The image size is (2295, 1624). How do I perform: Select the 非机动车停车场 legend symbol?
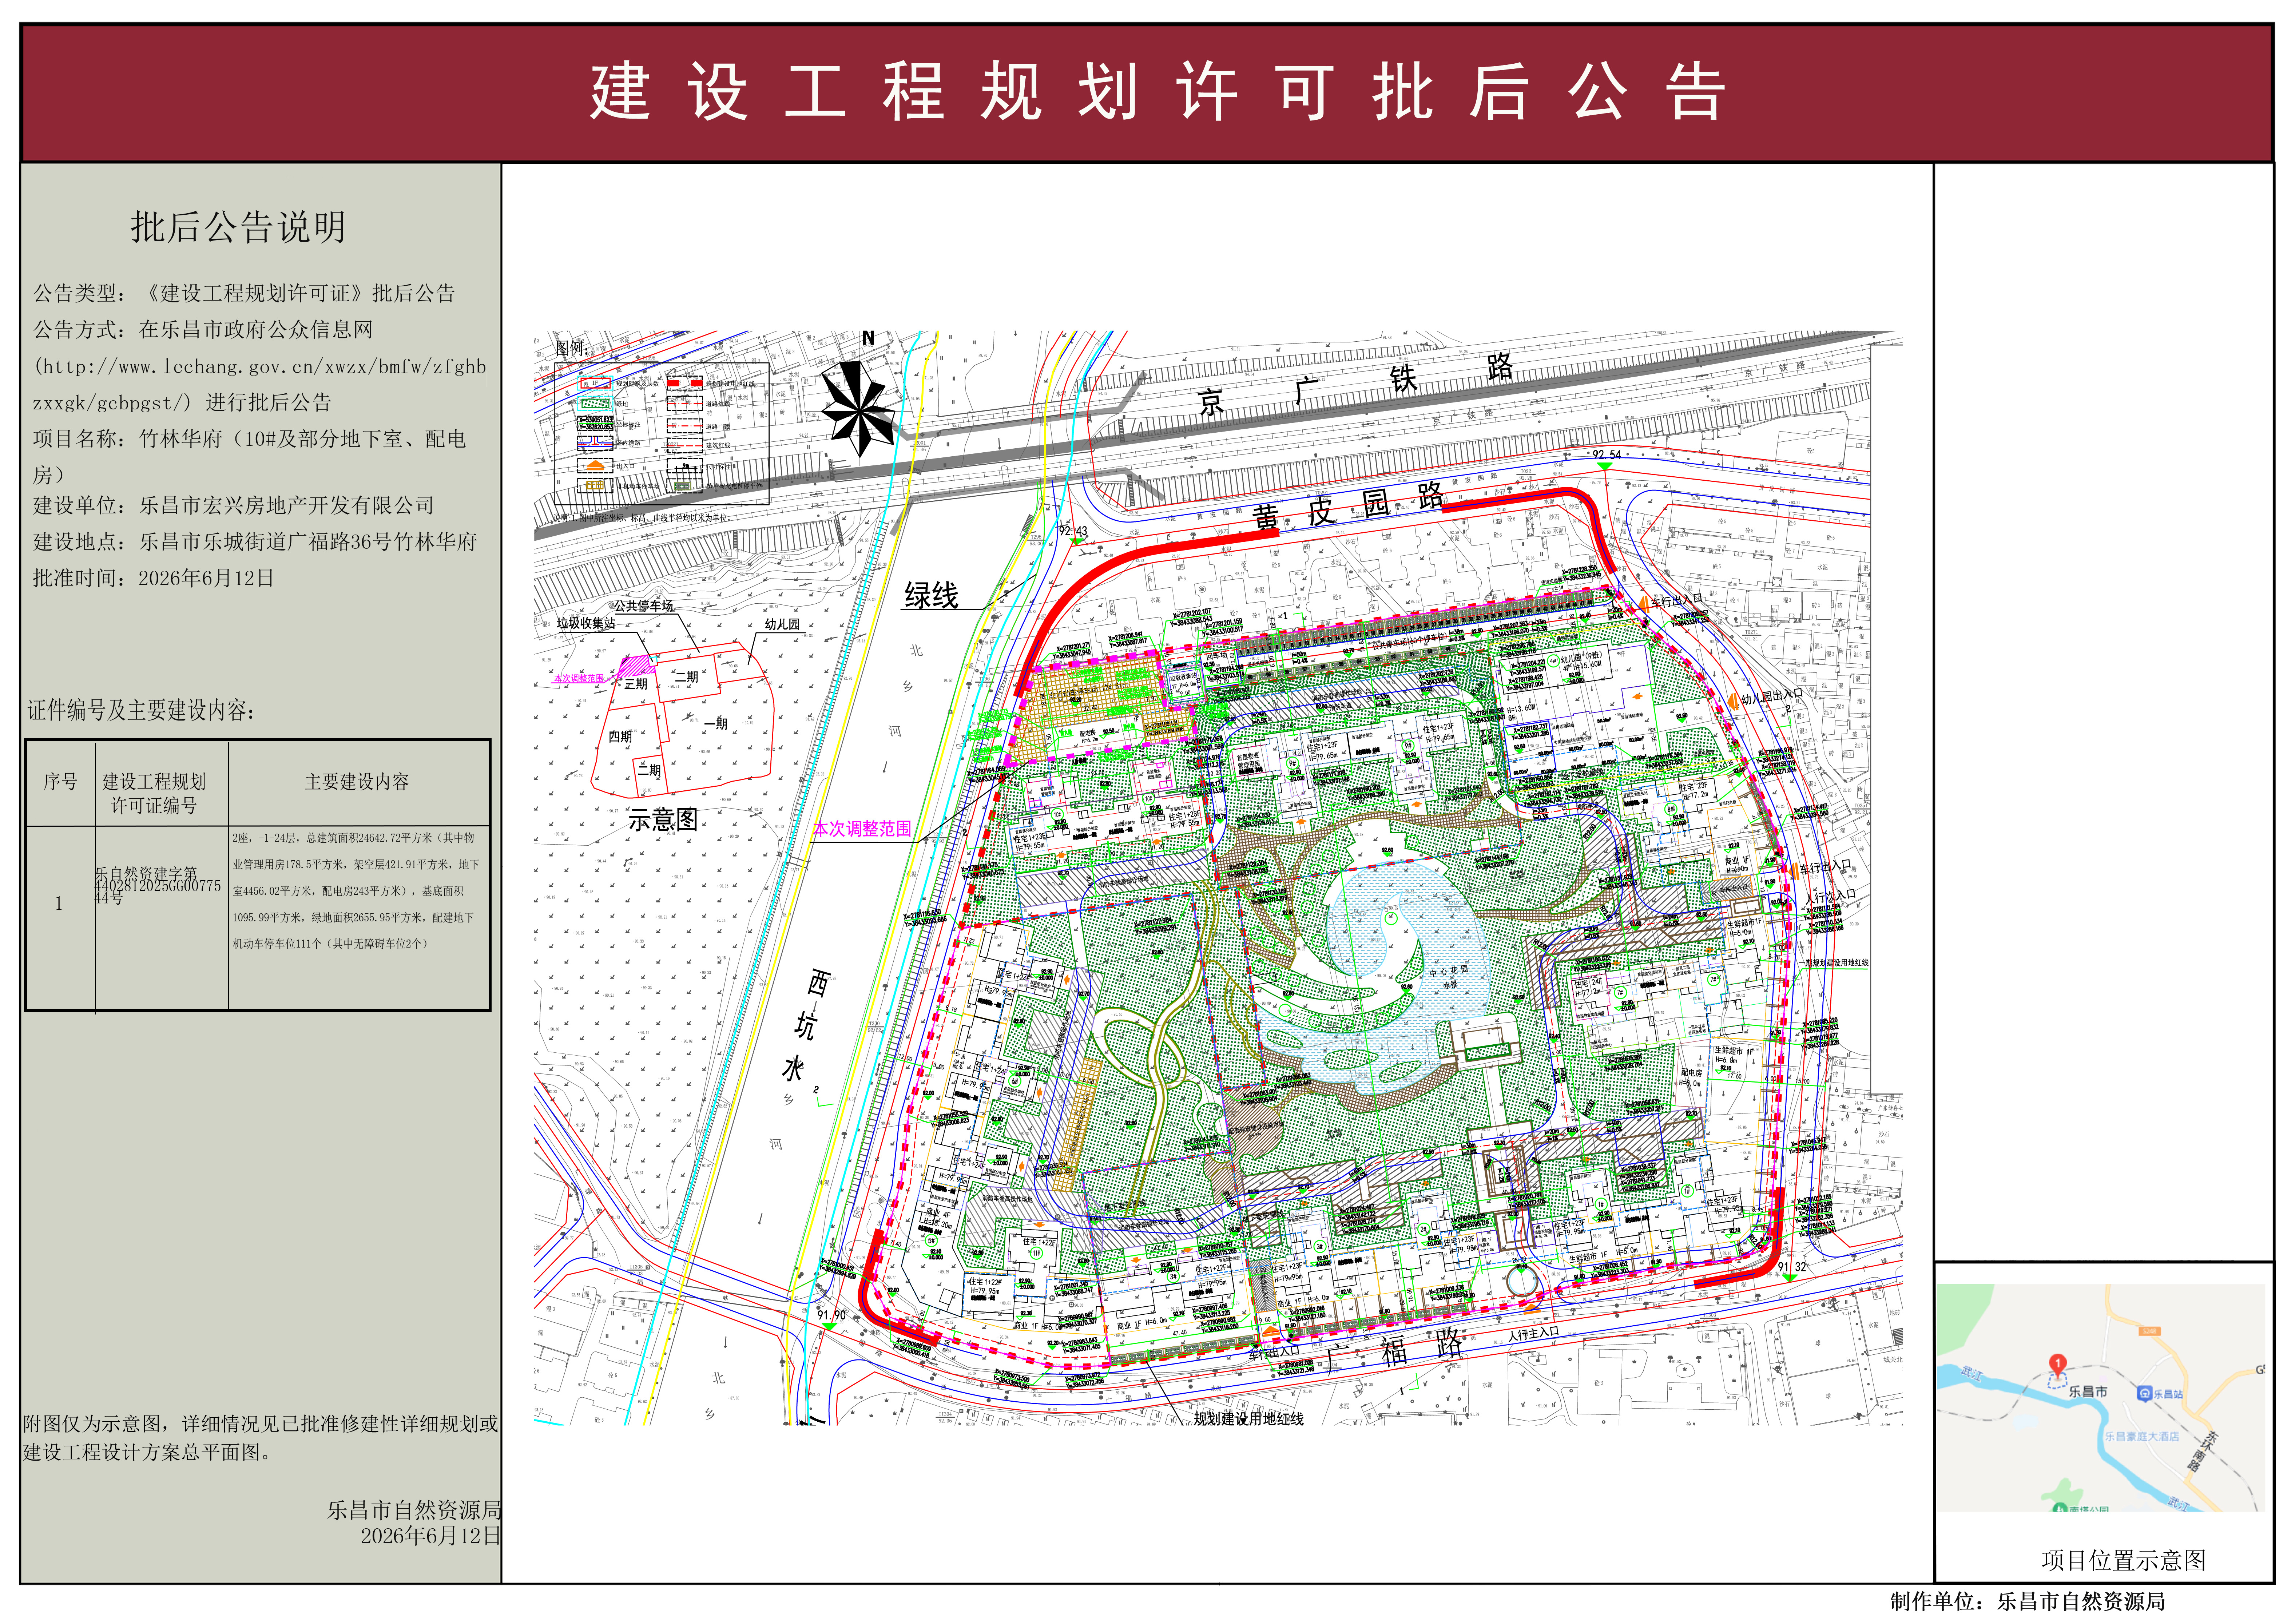click(x=595, y=486)
